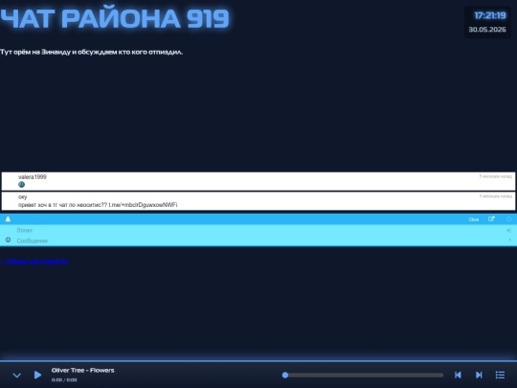Image resolution: width=517 pixels, height=388 pixels.
Task: Click the timestamp on the telegram message
Action: pos(496,196)
